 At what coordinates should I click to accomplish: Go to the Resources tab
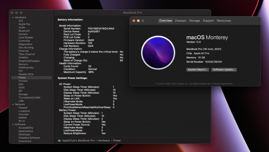click(x=224, y=21)
